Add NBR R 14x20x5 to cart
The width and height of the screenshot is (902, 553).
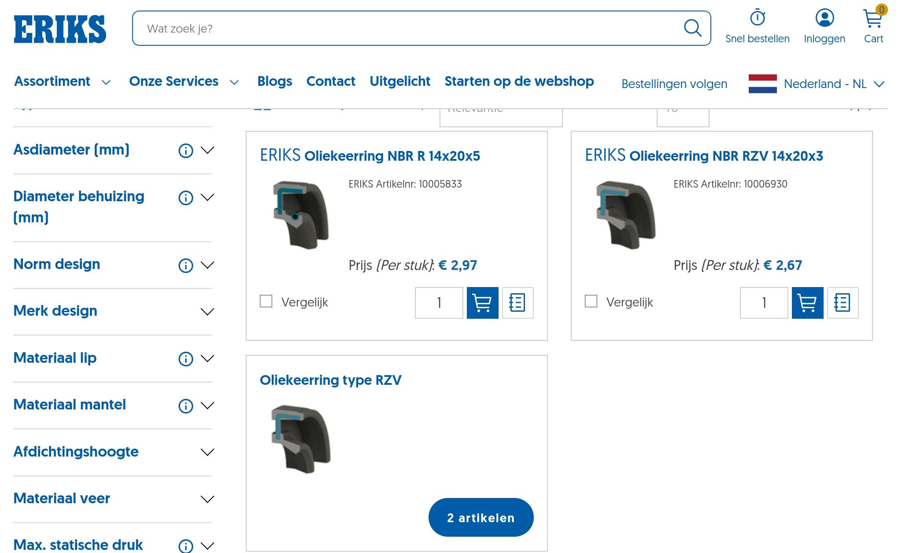pyautogui.click(x=482, y=303)
